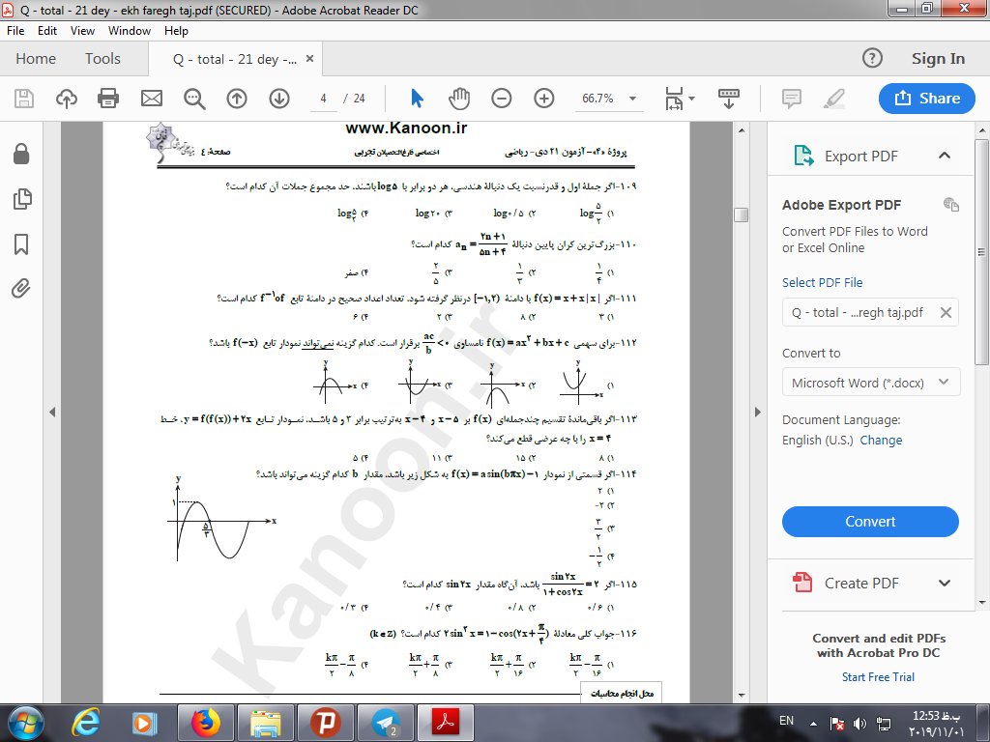Select the Hand pan tool

[459, 99]
